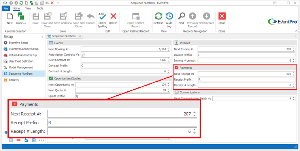Click the Contract Prefix input field
300x151 pixels.
click(x=125, y=66)
